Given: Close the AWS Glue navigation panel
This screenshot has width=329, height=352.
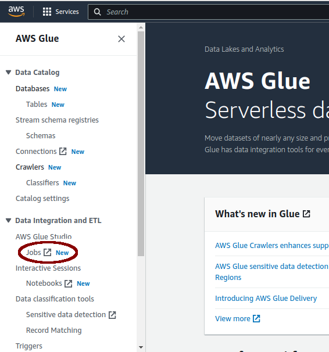Looking at the screenshot, I should tap(121, 39).
